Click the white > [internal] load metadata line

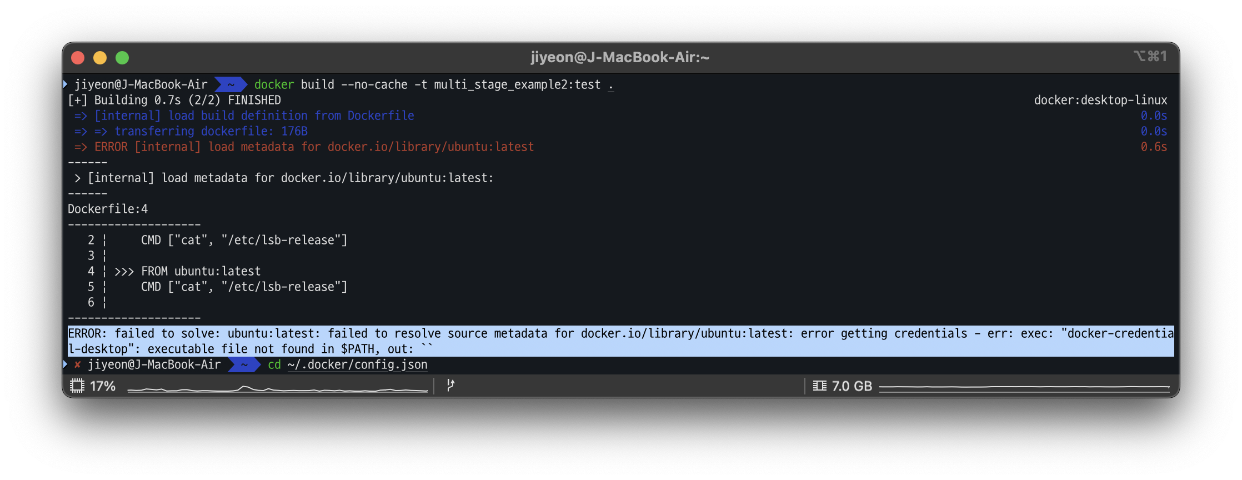283,178
